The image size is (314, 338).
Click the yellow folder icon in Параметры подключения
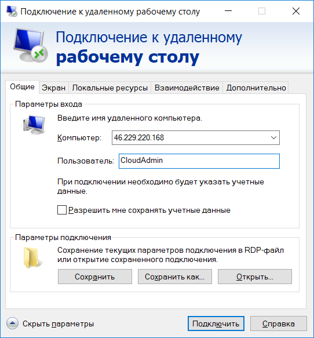pos(33,257)
